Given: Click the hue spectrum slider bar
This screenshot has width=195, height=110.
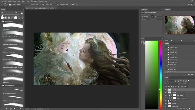Looking at the screenshot, I should 161,75.
